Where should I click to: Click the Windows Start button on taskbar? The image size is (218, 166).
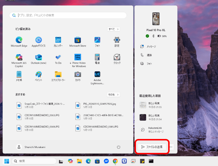pyautogui.click(x=7, y=161)
